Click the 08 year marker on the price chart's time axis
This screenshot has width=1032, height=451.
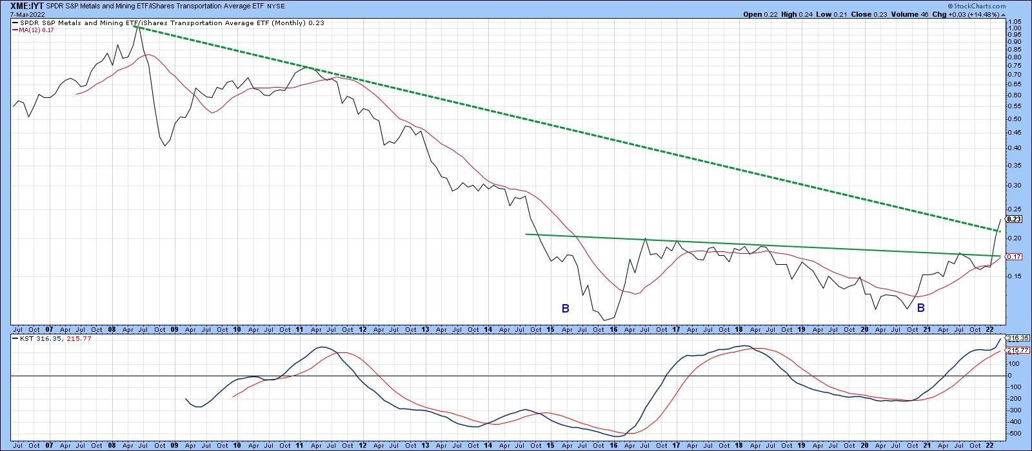click(112, 329)
